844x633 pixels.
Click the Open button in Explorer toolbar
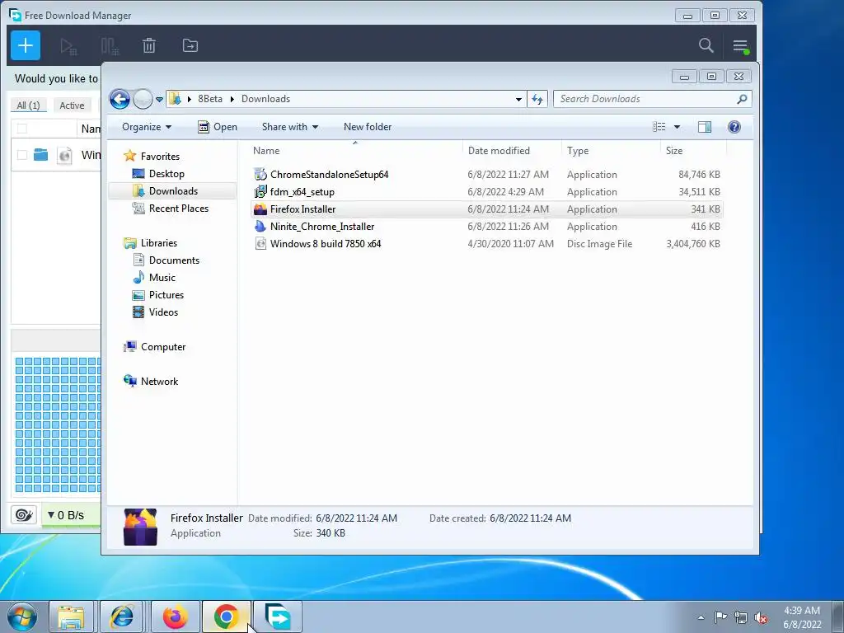(218, 126)
